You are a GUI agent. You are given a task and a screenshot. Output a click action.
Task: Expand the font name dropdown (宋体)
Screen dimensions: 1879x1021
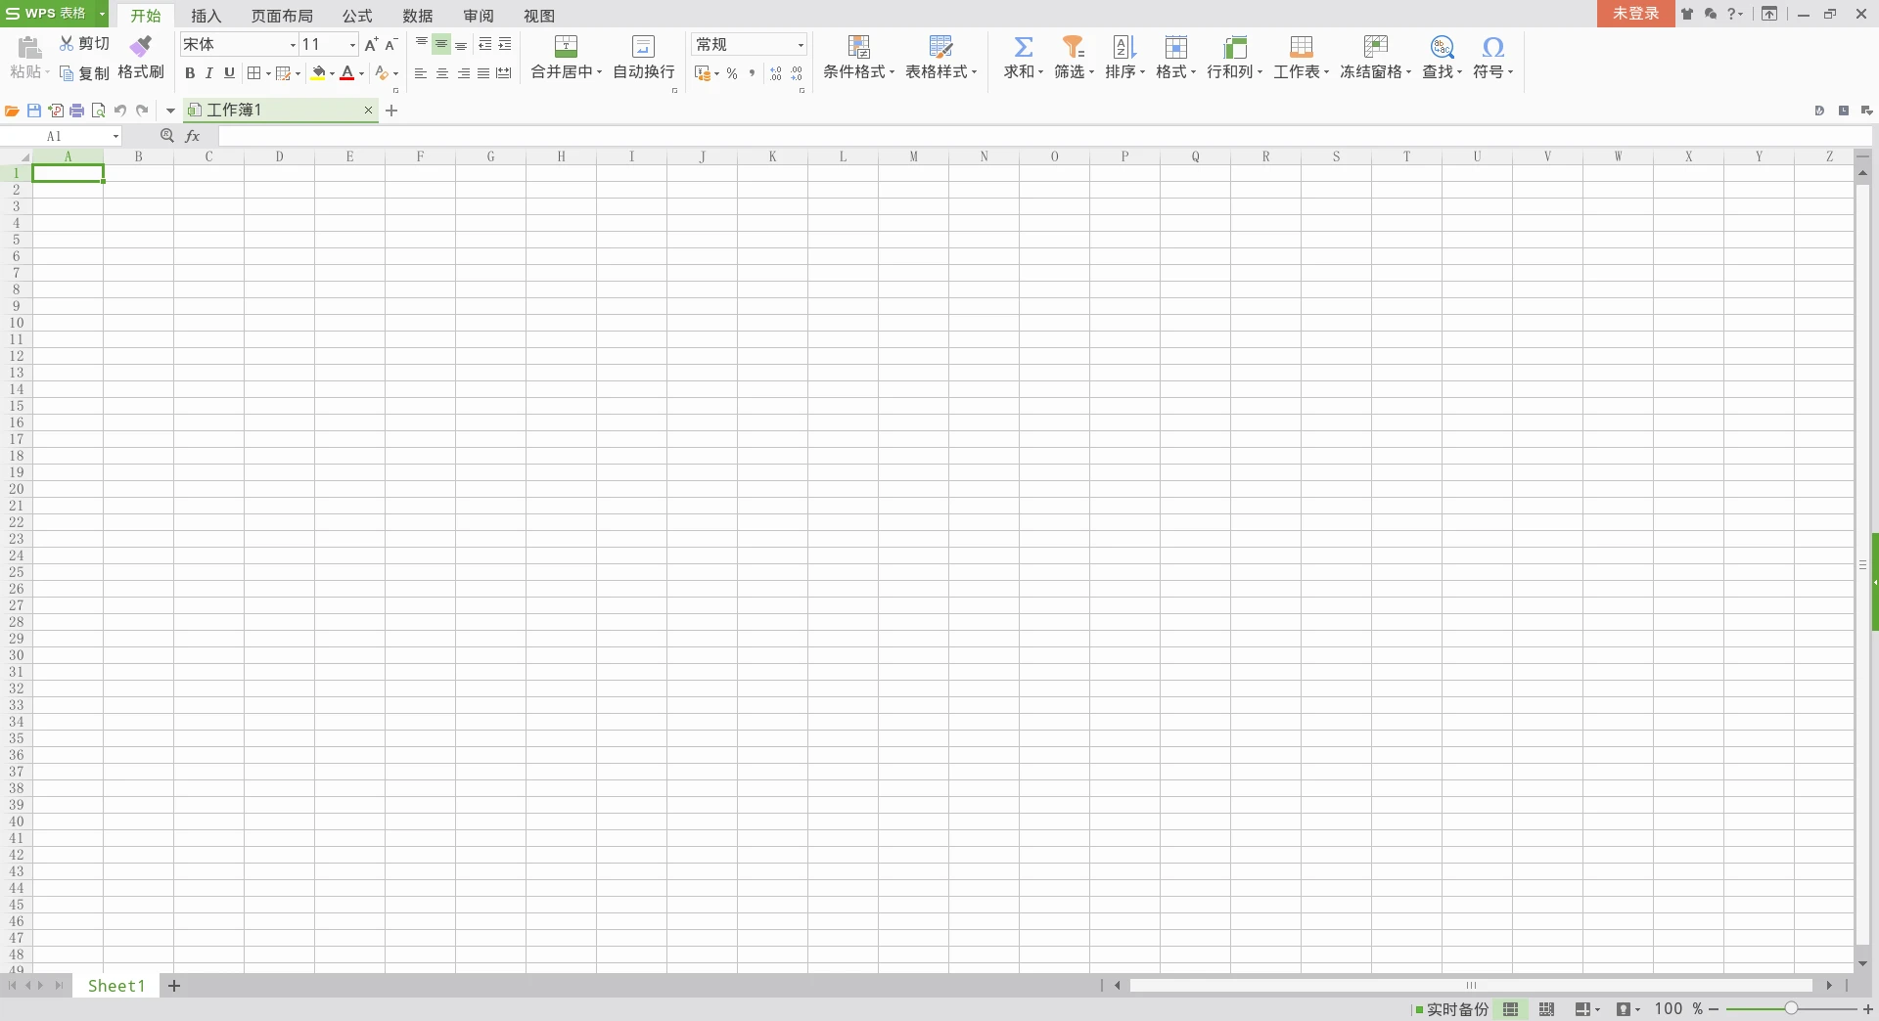[292, 45]
